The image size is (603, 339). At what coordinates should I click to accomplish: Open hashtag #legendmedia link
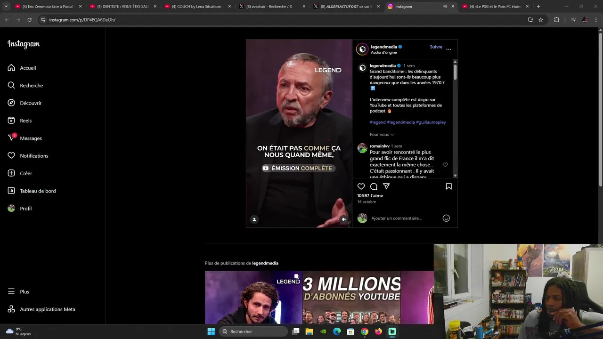(401, 122)
